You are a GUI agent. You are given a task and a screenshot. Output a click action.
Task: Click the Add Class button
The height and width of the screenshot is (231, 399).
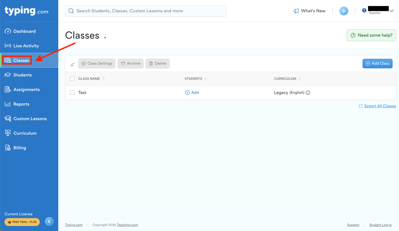click(377, 64)
